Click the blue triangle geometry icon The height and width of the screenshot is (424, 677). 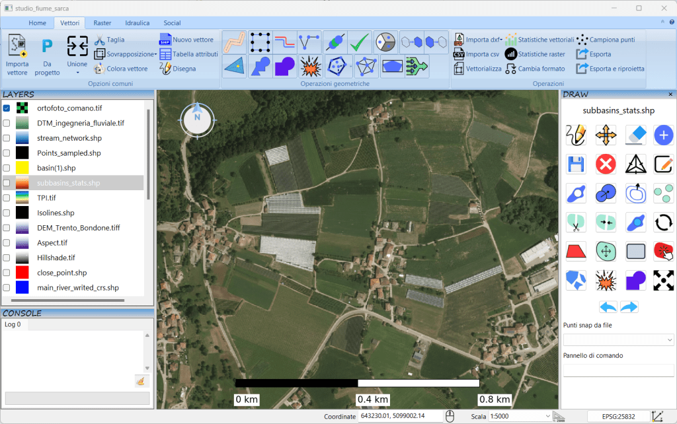pos(235,67)
